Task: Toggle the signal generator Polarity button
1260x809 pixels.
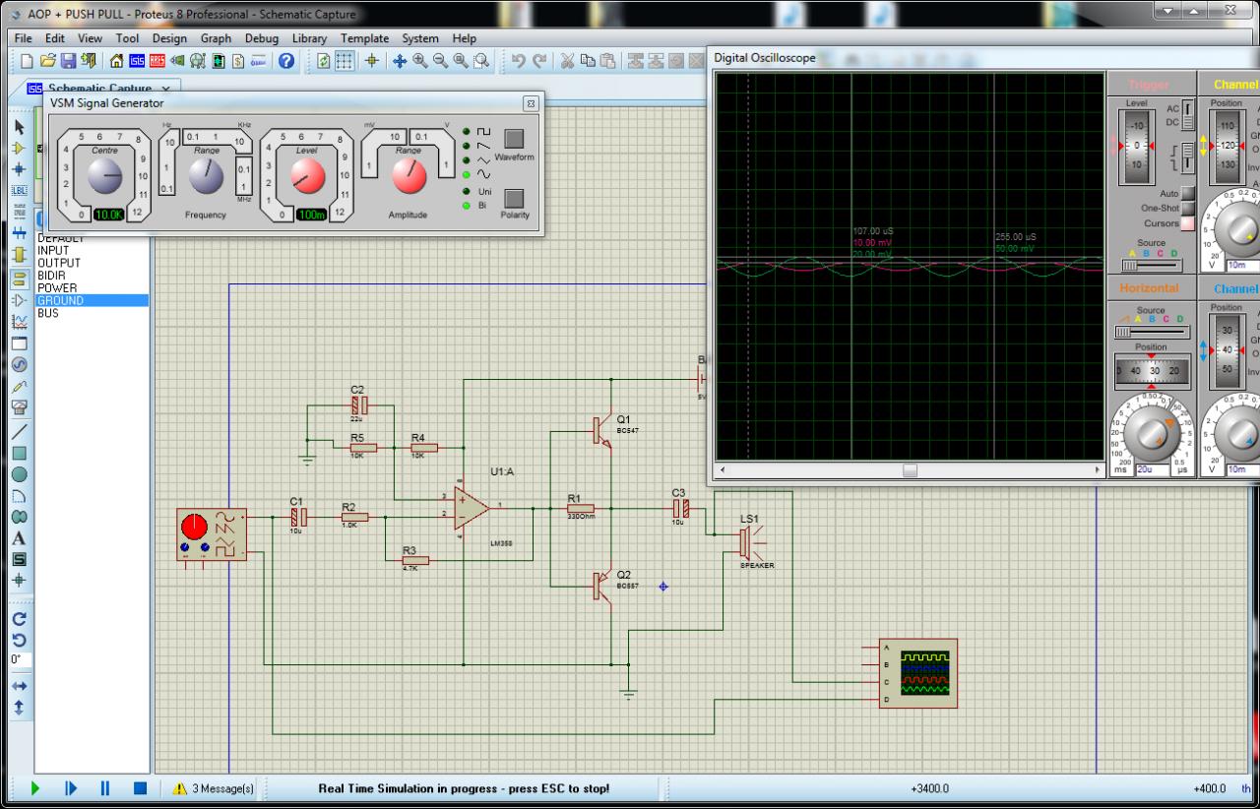Action: pos(514,198)
